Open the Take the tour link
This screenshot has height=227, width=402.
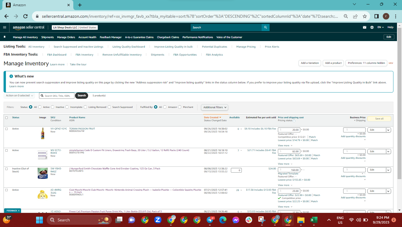click(78, 64)
